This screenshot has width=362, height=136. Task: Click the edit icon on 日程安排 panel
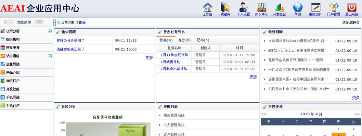click(264, 107)
